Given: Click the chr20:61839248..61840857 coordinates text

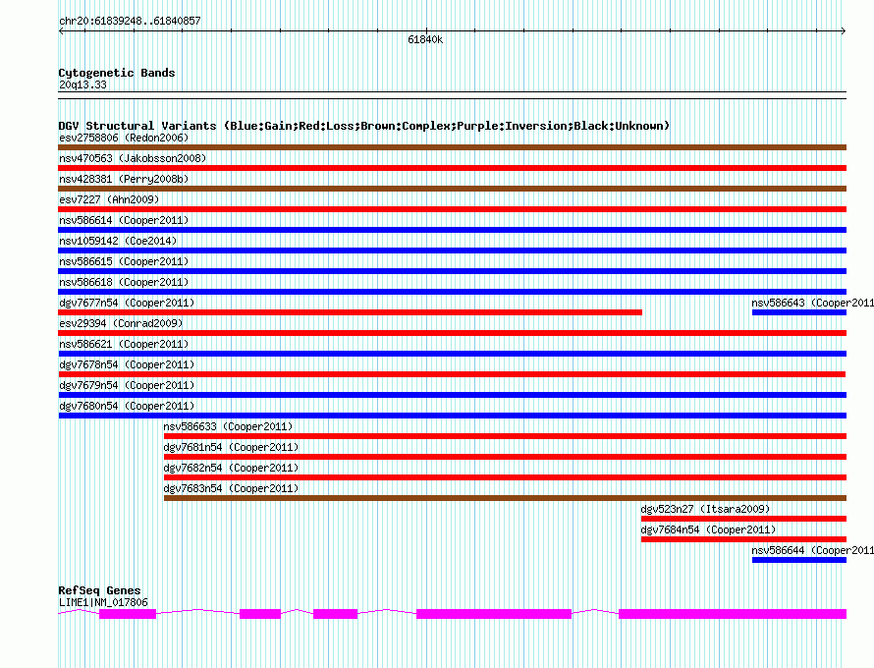Looking at the screenshot, I should pos(130,22).
